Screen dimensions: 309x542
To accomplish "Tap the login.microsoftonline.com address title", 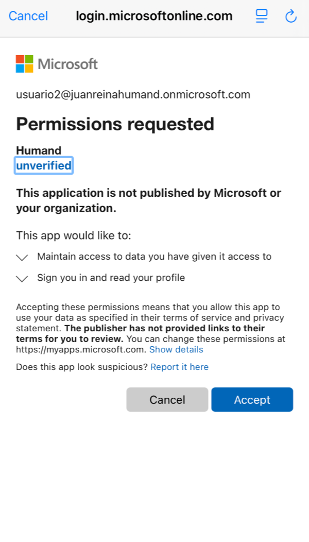I will point(154,16).
